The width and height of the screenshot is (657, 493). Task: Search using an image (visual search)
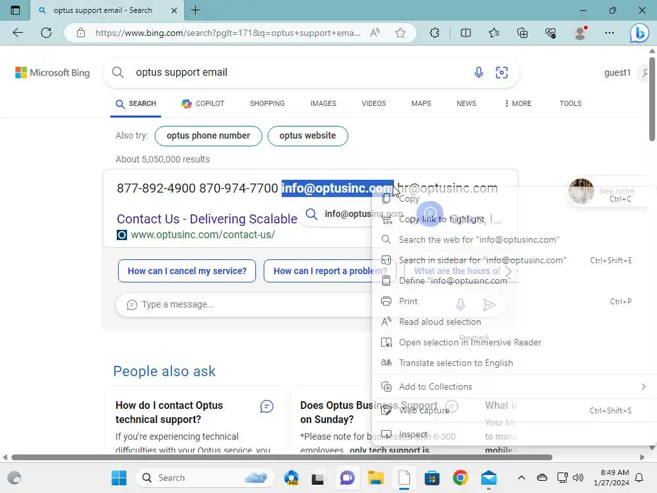(502, 73)
